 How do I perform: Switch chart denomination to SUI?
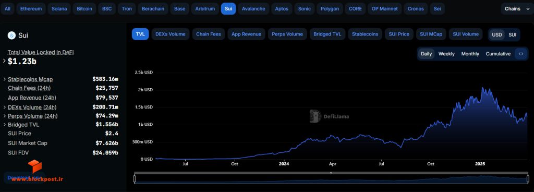point(512,34)
